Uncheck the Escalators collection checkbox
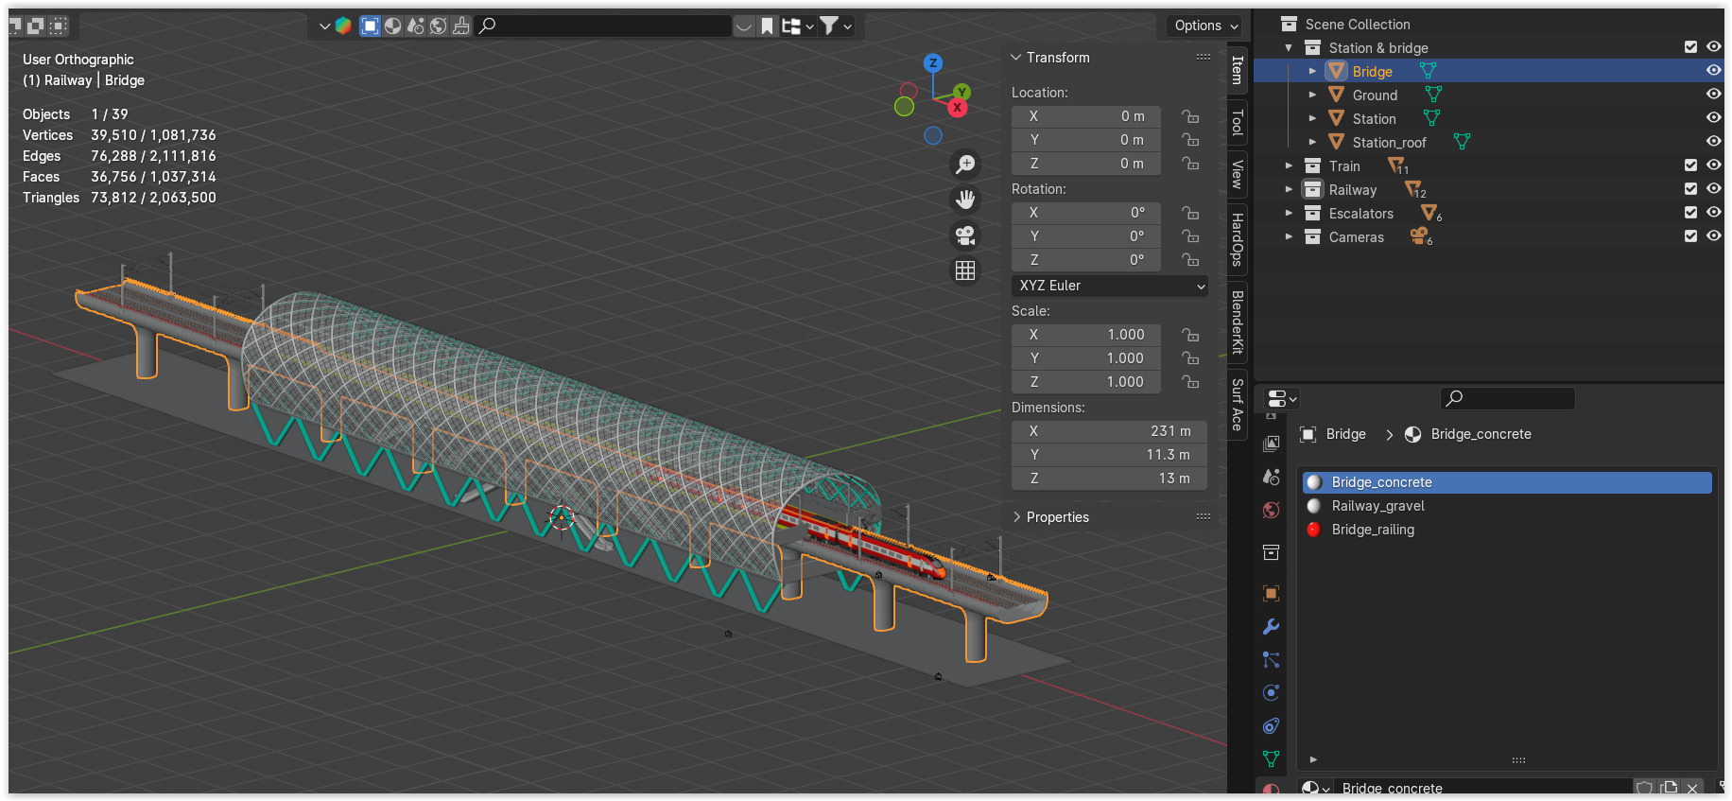 click(x=1690, y=213)
